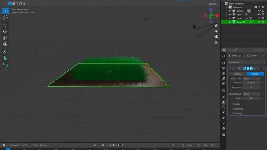This screenshot has width=267, height=150.
Task: Open the Material properties tab
Action: pos(224,128)
